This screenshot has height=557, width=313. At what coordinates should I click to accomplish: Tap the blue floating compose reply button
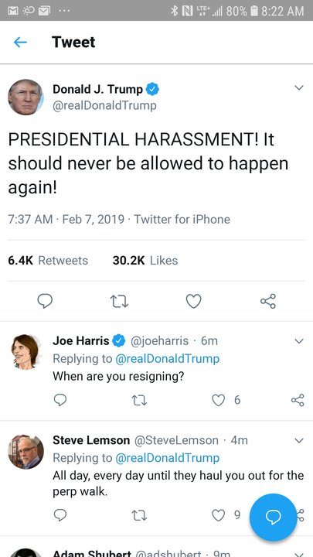[x=273, y=517]
